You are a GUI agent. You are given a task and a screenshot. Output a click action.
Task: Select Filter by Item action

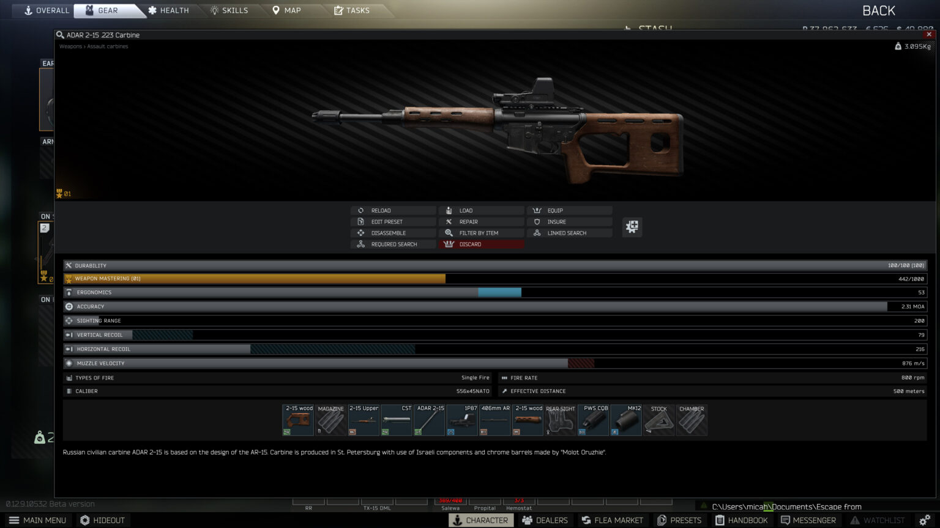point(482,233)
